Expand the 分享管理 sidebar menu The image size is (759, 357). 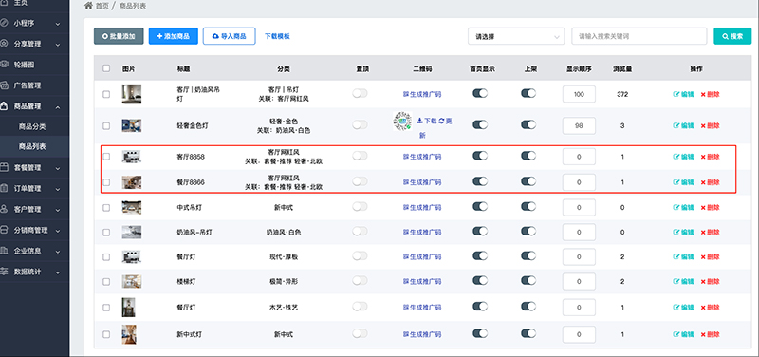pyautogui.click(x=58, y=44)
